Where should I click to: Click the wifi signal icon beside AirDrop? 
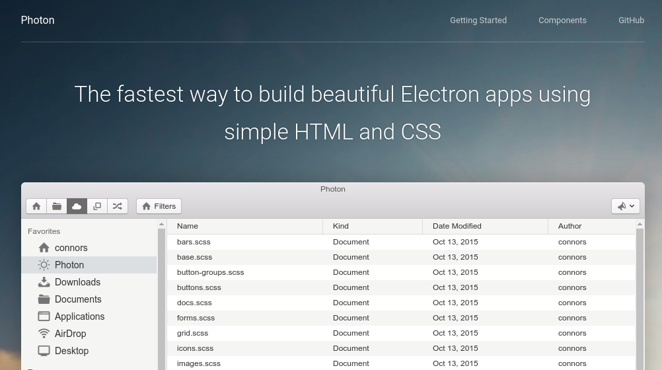point(44,334)
